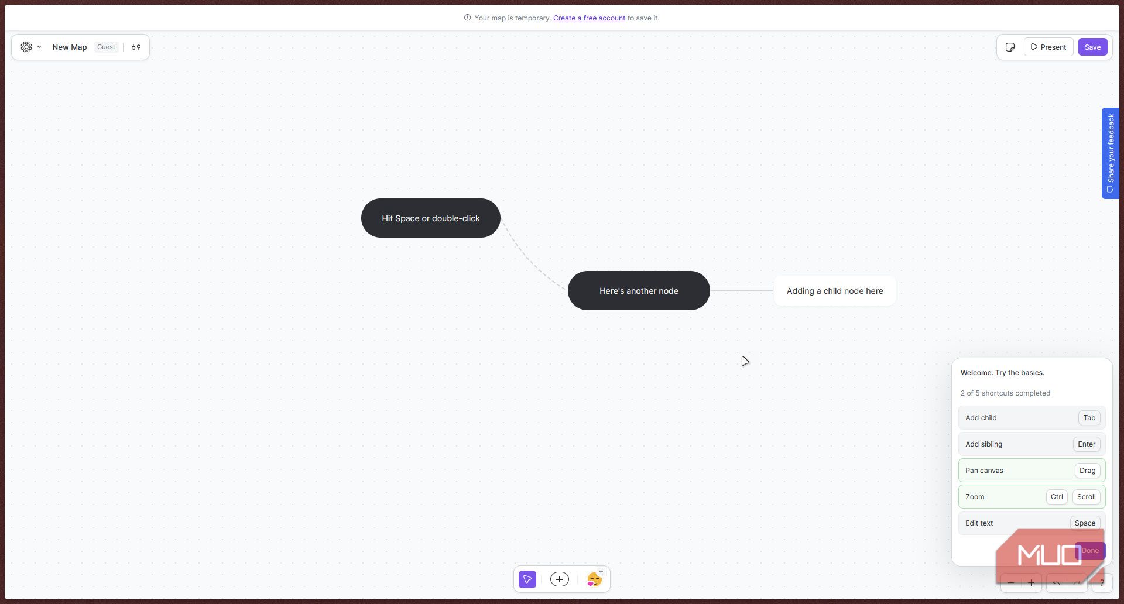Select the Adding a child node here node
This screenshot has height=604, width=1124.
click(835, 290)
